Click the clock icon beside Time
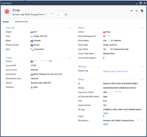The width and height of the screenshot is (147, 137). (x=32, y=36)
